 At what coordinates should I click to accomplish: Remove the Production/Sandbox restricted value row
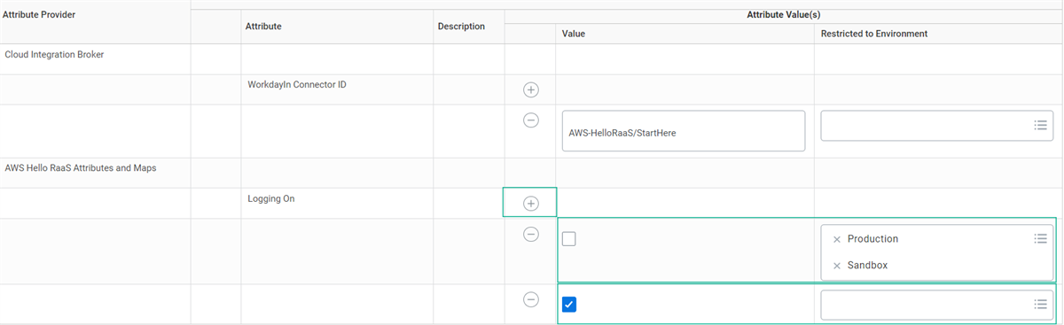point(530,235)
